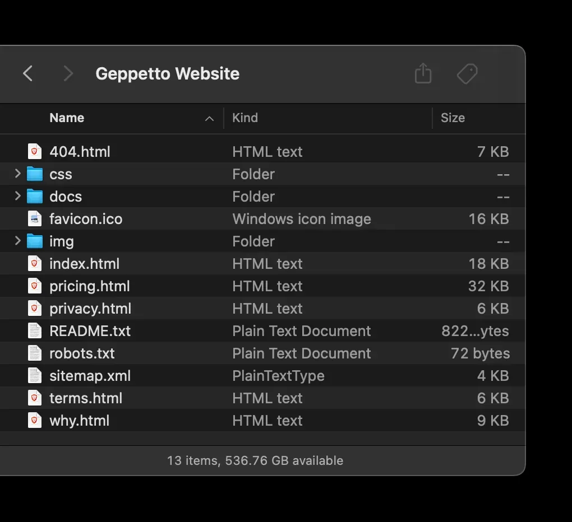Select the favicon.ico file name
Image resolution: width=572 pixels, height=522 pixels.
[86, 219]
